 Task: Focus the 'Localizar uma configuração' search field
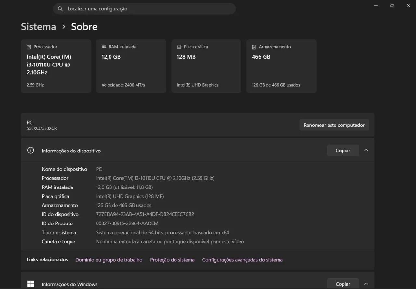144,9
